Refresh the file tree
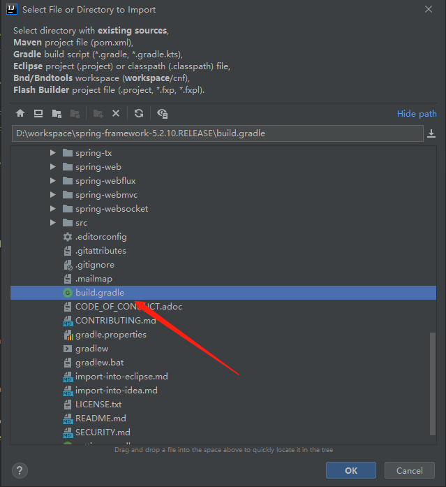Viewport: 446px width, 487px height. 139,113
